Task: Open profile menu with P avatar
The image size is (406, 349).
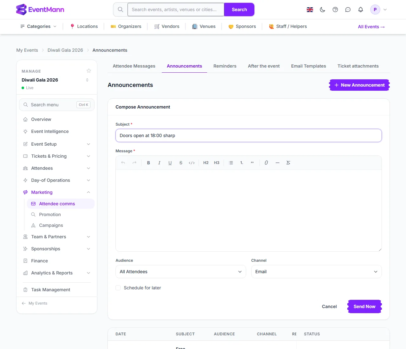Action: pyautogui.click(x=379, y=10)
